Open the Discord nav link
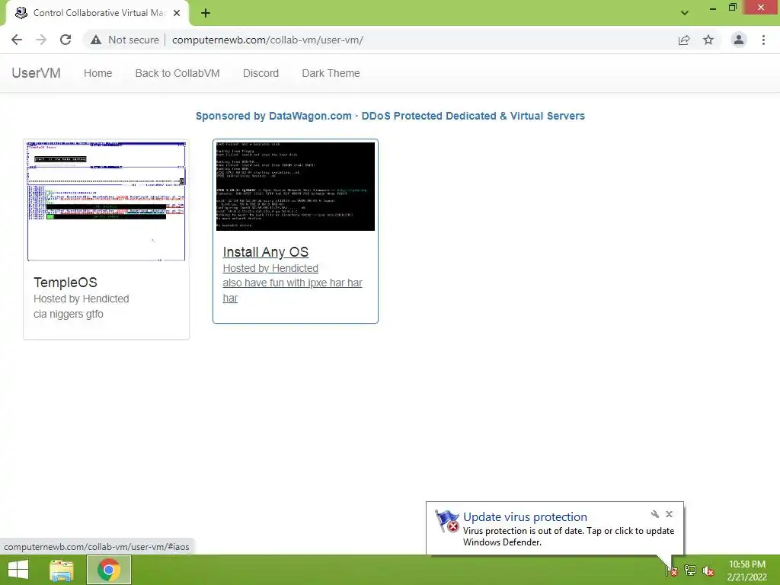Viewport: 780px width, 585px height. point(261,73)
